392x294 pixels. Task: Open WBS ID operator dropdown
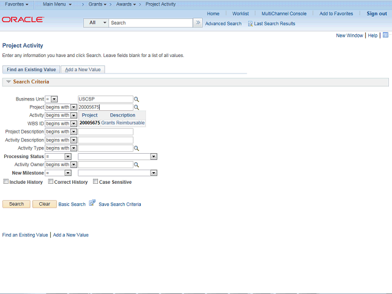pos(73,124)
